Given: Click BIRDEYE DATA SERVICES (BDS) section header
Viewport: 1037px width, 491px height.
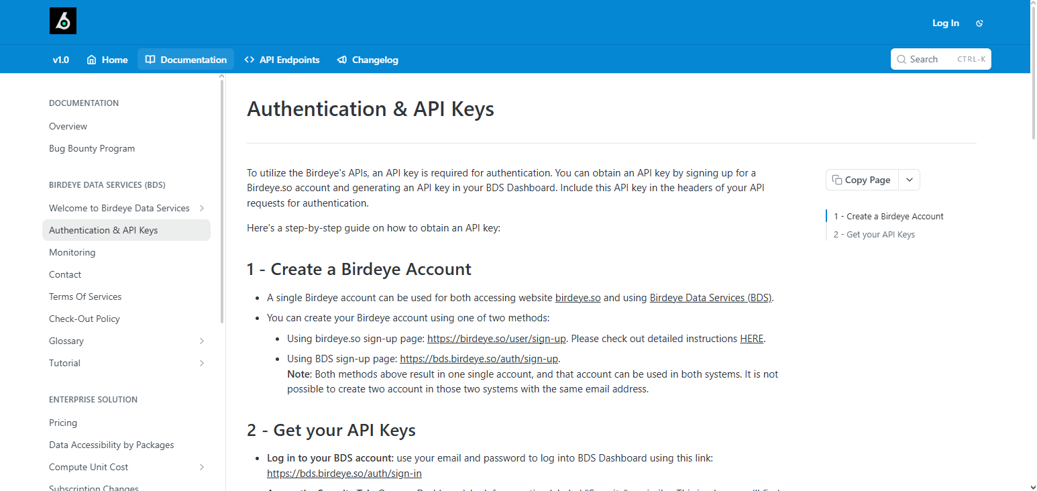Looking at the screenshot, I should [x=107, y=185].
